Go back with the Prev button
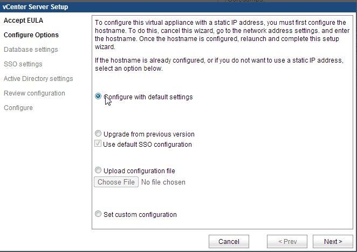Screen dimensions: 357x252 tap(287, 241)
